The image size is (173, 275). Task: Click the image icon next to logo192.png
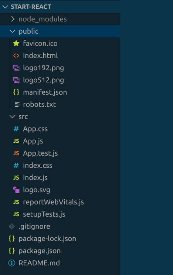[x=16, y=68]
